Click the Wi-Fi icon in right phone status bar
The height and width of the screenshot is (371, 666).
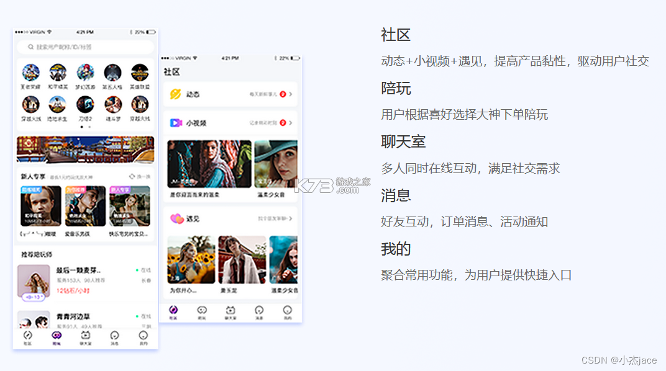(195, 58)
